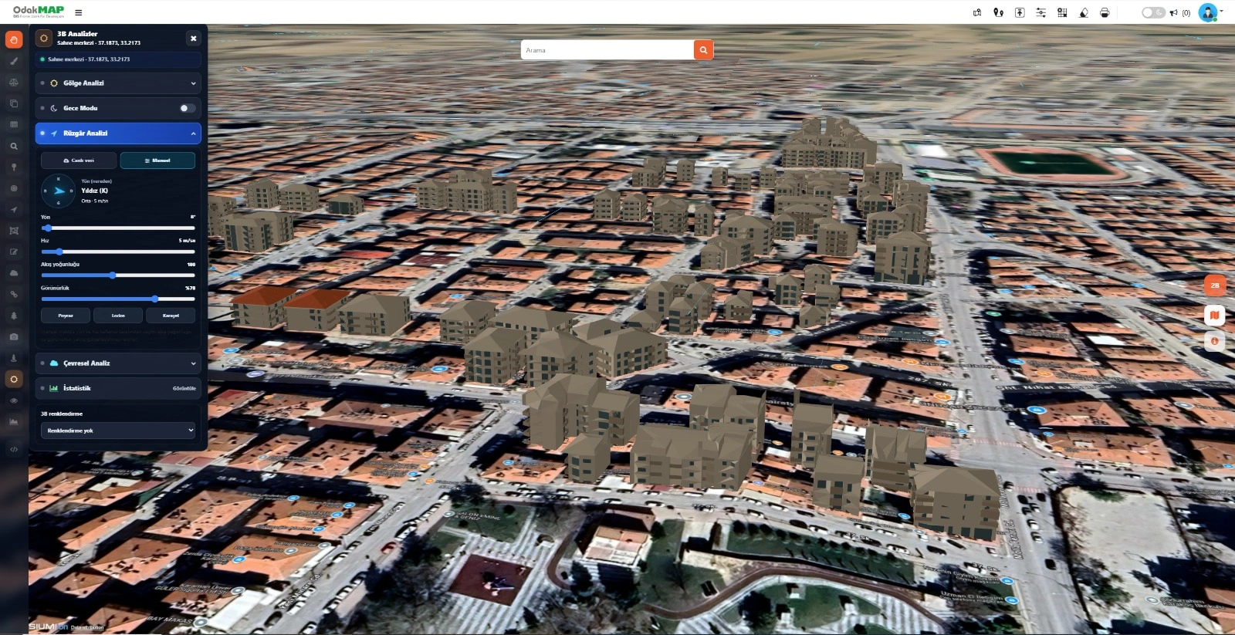Click the printer icon in the top toolbar
1235x635 pixels.
coord(1105,12)
